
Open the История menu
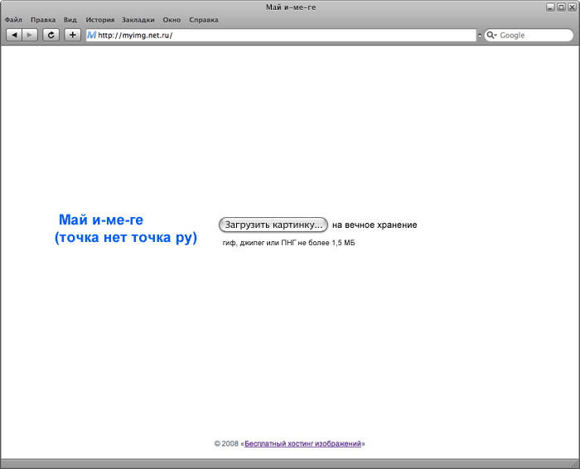pos(99,18)
